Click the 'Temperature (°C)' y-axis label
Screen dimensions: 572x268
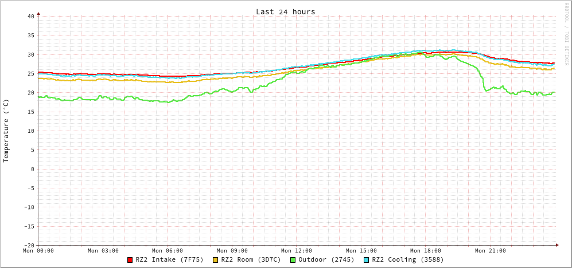coord(6,131)
